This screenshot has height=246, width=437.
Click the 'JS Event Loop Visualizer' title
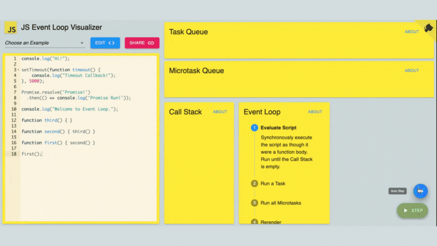pos(61,27)
